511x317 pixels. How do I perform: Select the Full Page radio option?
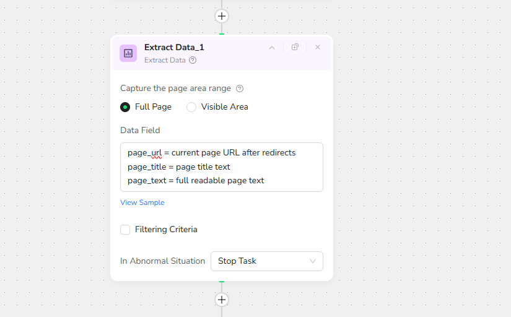pos(125,107)
